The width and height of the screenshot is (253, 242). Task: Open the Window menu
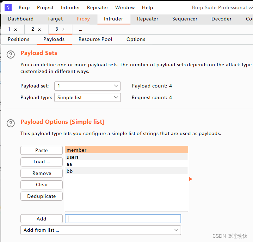pyautogui.click(x=125, y=7)
